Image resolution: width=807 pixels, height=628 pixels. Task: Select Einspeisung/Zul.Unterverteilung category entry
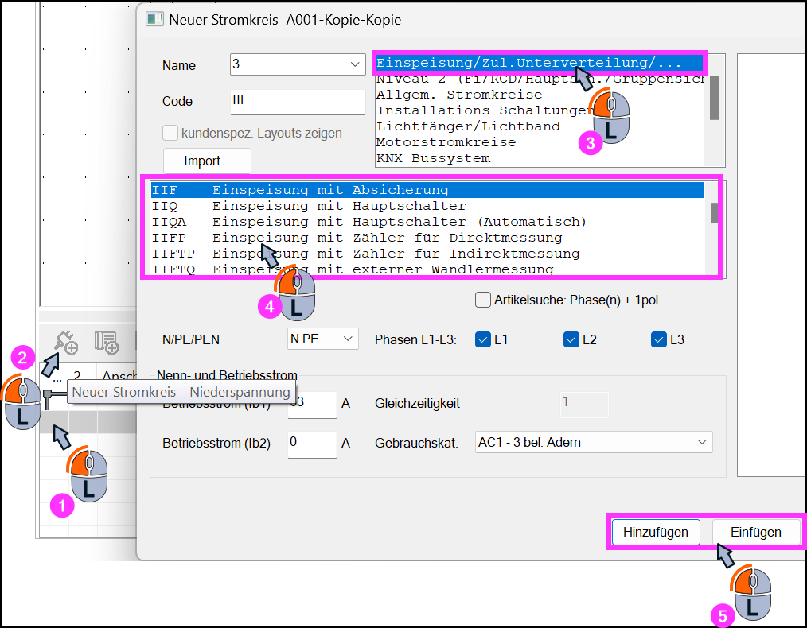[x=540, y=63]
